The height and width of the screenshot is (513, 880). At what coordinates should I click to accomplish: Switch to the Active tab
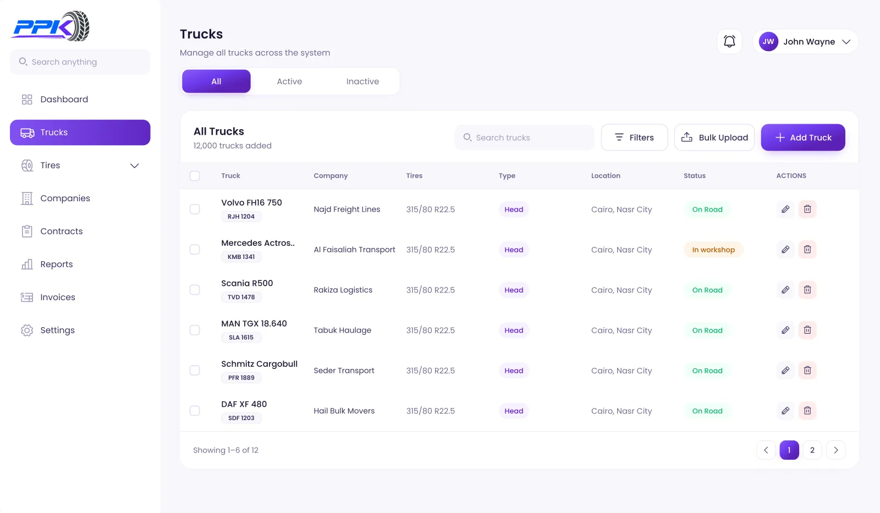[289, 81]
